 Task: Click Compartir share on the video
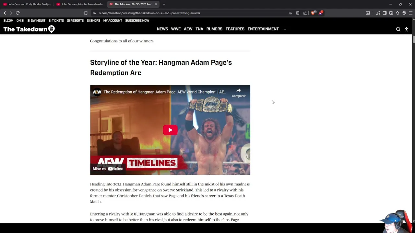(239, 93)
